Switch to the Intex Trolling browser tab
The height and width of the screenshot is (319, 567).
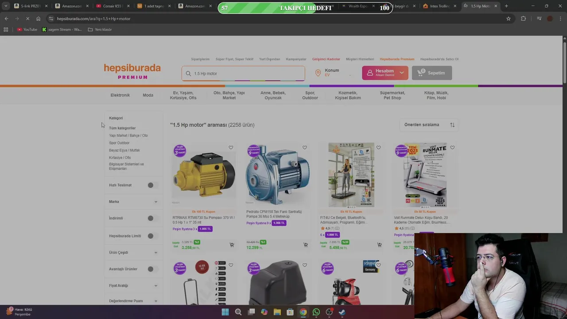(440, 6)
